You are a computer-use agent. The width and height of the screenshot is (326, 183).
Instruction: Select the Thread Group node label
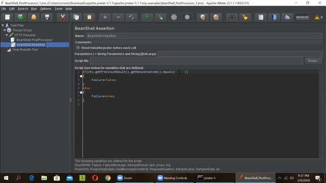click(x=22, y=30)
